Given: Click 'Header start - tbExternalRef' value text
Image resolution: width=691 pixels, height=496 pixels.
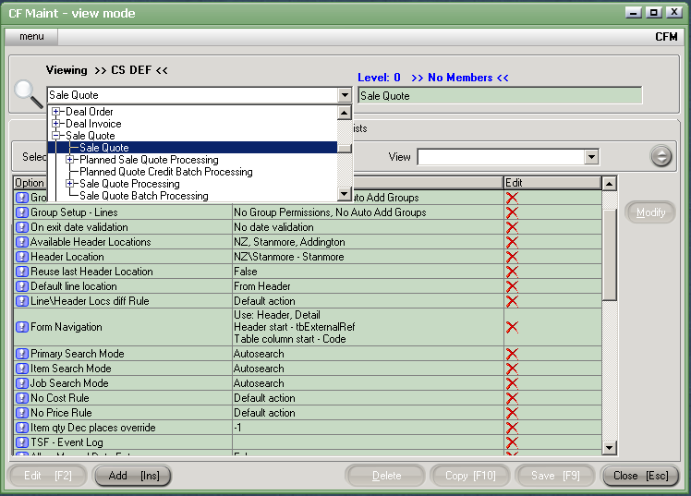Looking at the screenshot, I should pyautogui.click(x=295, y=327).
